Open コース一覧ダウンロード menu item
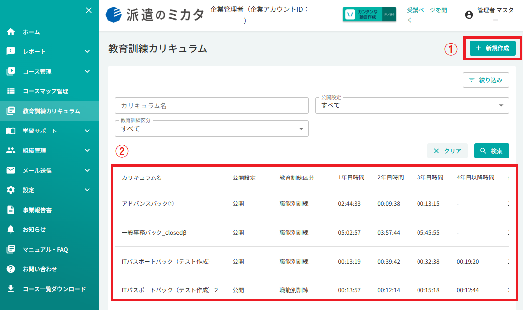This screenshot has height=310, width=523. [x=49, y=289]
